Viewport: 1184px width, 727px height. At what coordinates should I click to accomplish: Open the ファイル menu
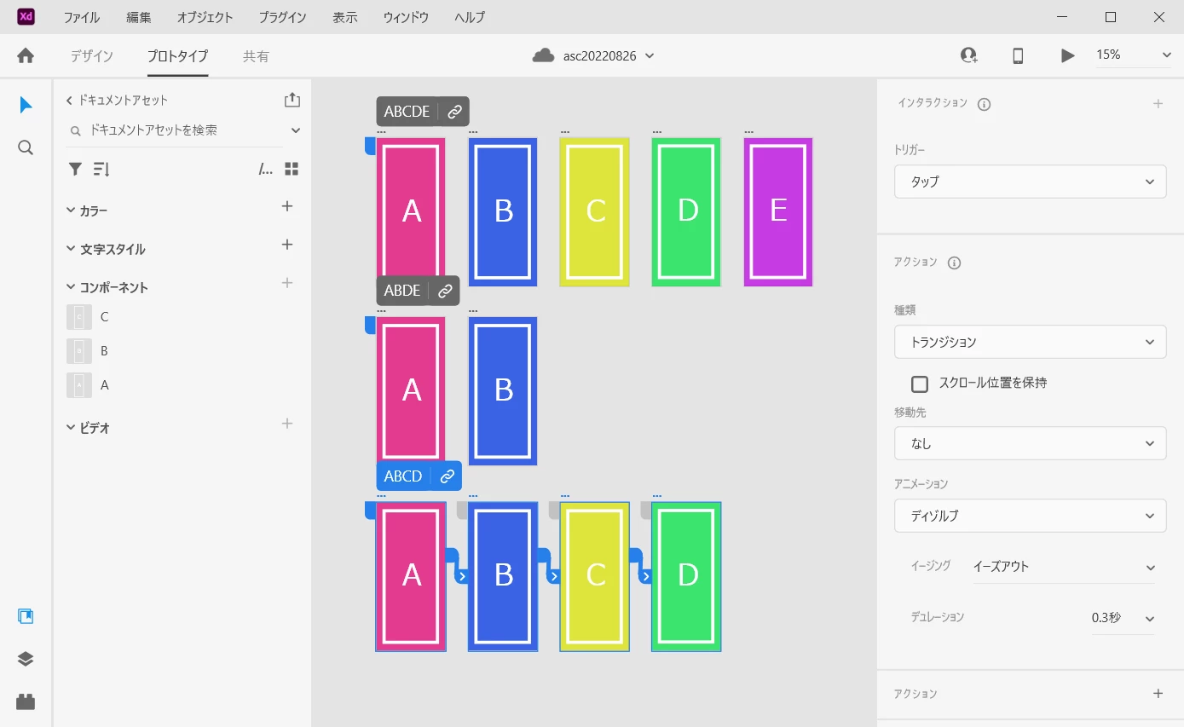(x=81, y=17)
